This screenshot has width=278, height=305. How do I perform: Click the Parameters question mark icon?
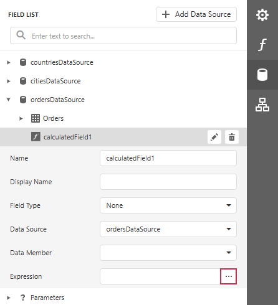[23, 298]
